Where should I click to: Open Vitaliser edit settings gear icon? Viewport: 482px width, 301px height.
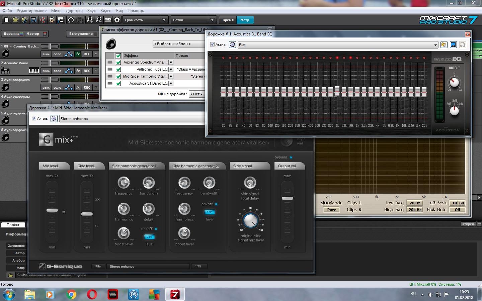point(54,118)
